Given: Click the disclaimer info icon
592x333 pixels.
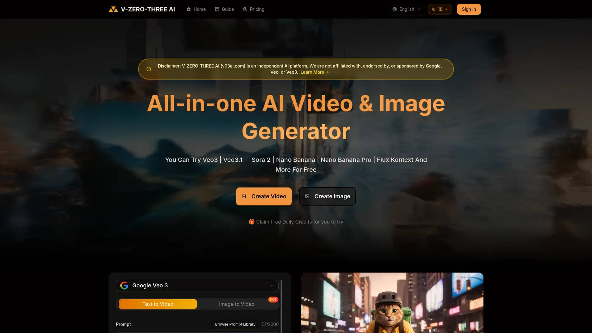Looking at the screenshot, I should click(149, 69).
